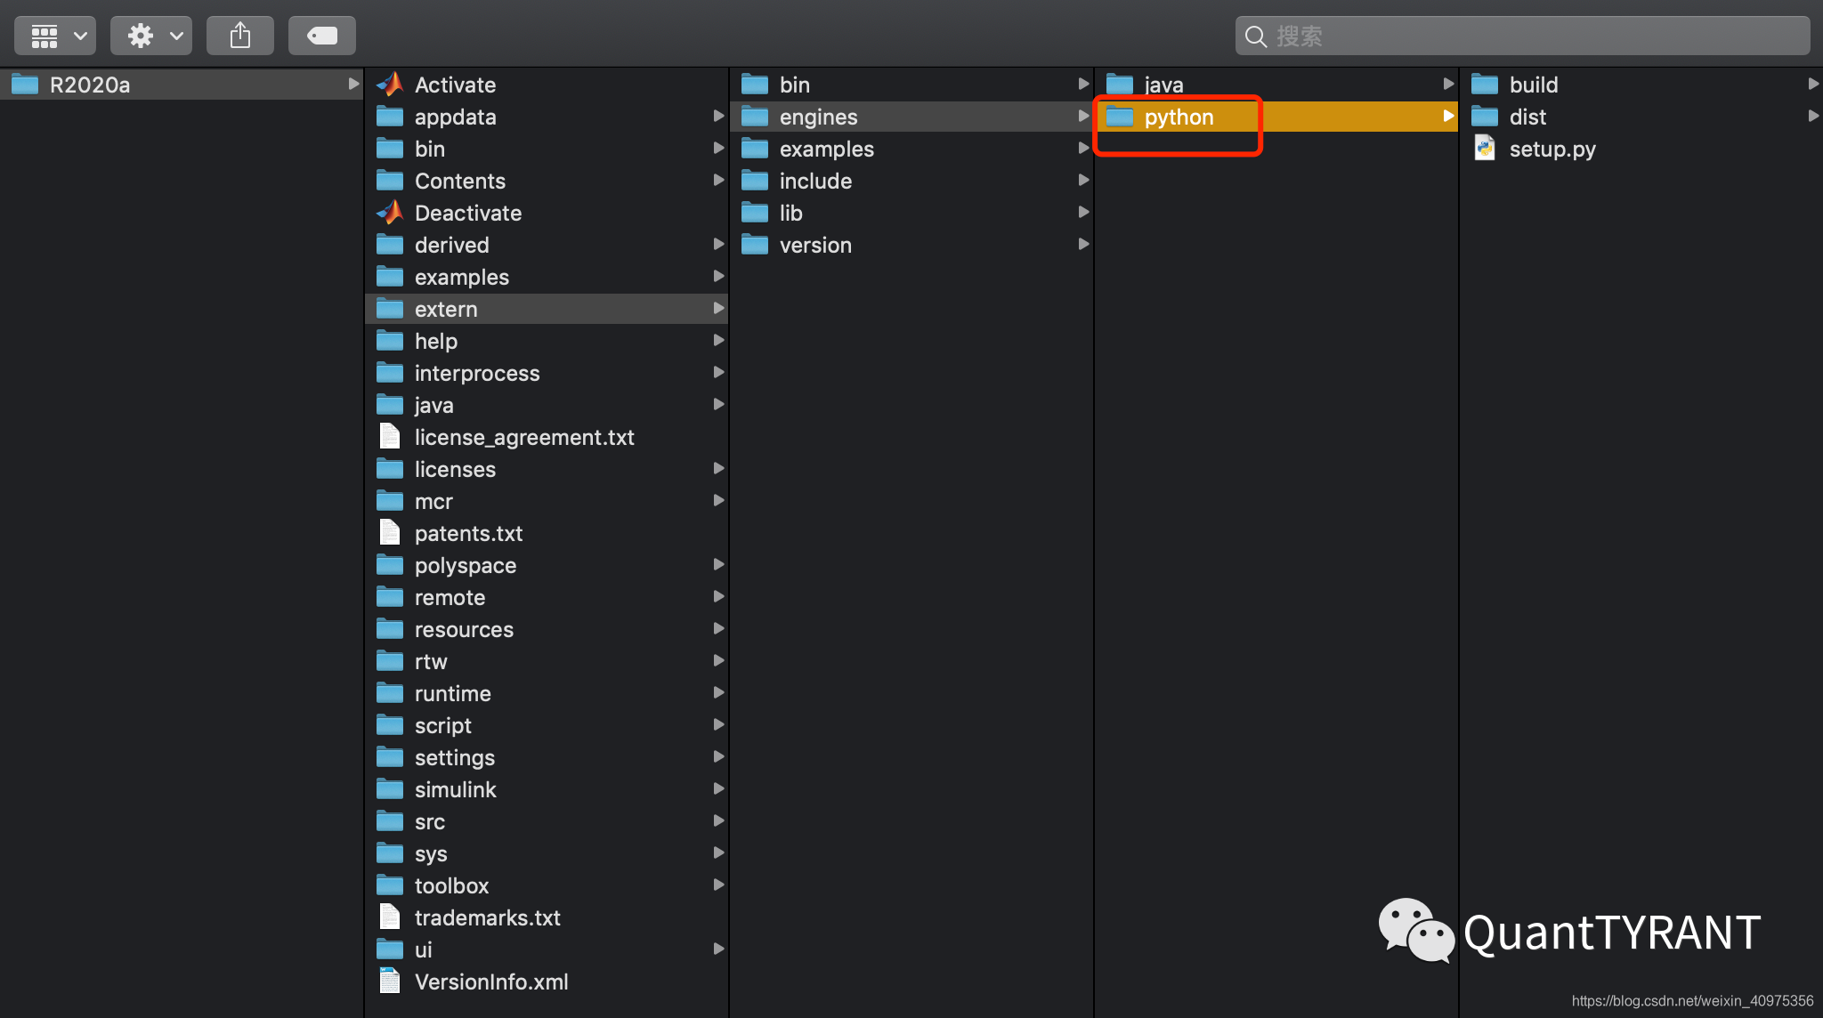Click the Edit Tags toolbar icon
The width and height of the screenshot is (1823, 1018).
[x=321, y=36]
